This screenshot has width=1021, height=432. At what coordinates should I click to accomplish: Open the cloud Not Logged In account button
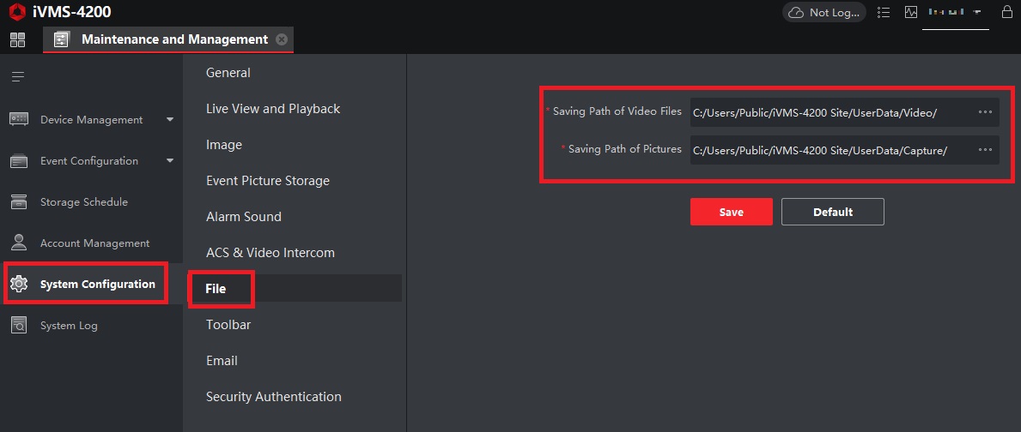[824, 12]
